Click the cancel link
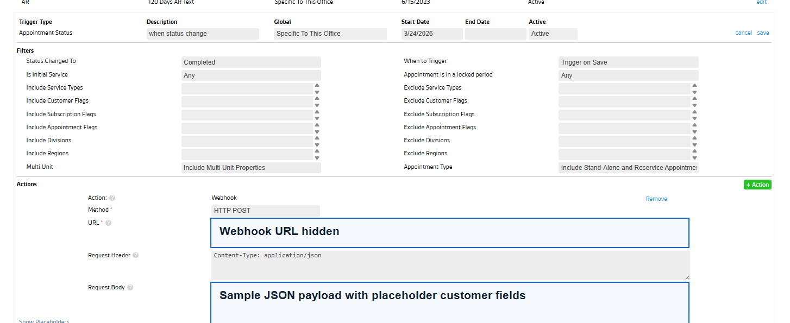This screenshot has width=790, height=323. (x=744, y=33)
